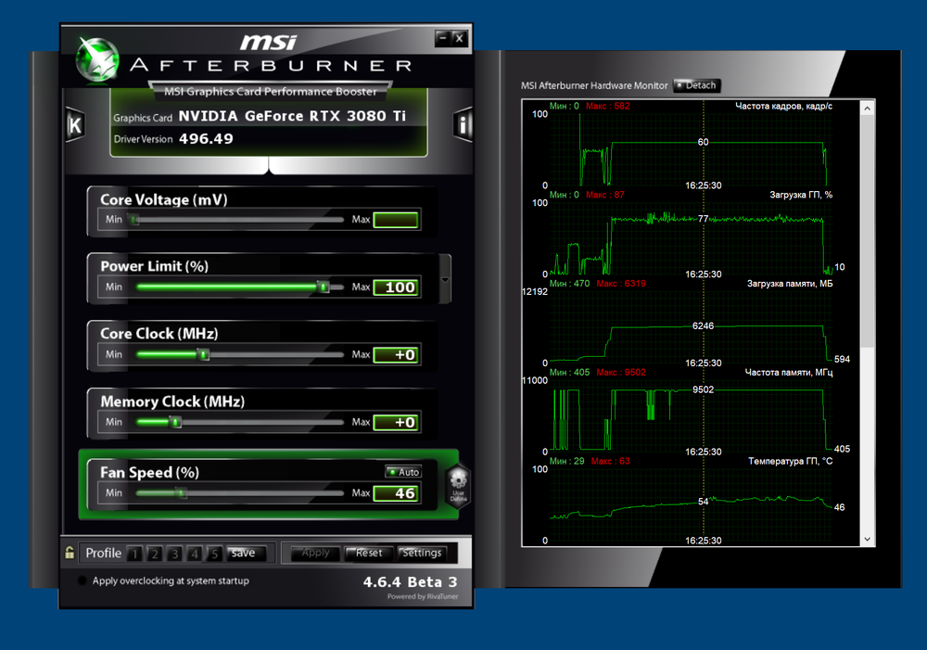
Task: Open the Kombustor K side button
Action: 75,125
